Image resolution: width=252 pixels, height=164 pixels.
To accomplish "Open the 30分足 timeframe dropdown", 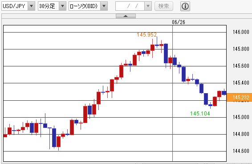I will [x=62, y=6].
